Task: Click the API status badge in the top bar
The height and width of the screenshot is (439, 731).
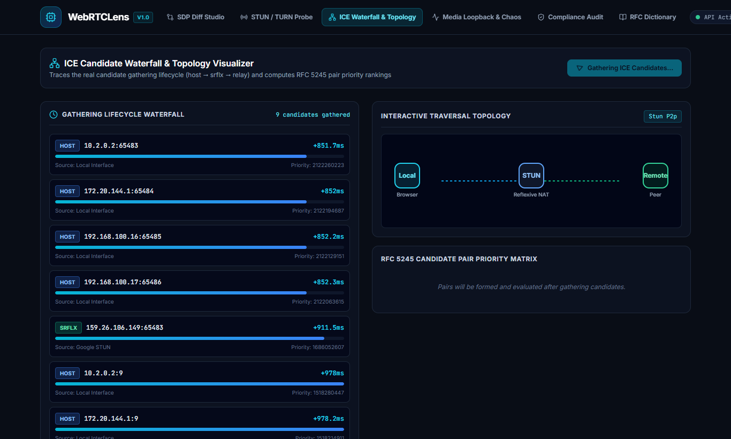Action: point(710,17)
